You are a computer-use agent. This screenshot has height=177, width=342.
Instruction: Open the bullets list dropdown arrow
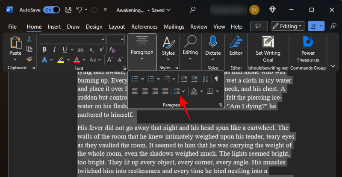tap(142, 79)
